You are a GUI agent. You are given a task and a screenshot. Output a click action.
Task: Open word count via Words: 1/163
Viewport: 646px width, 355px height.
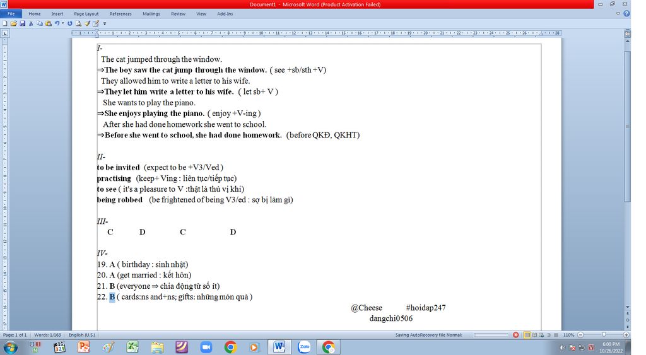tap(47, 335)
